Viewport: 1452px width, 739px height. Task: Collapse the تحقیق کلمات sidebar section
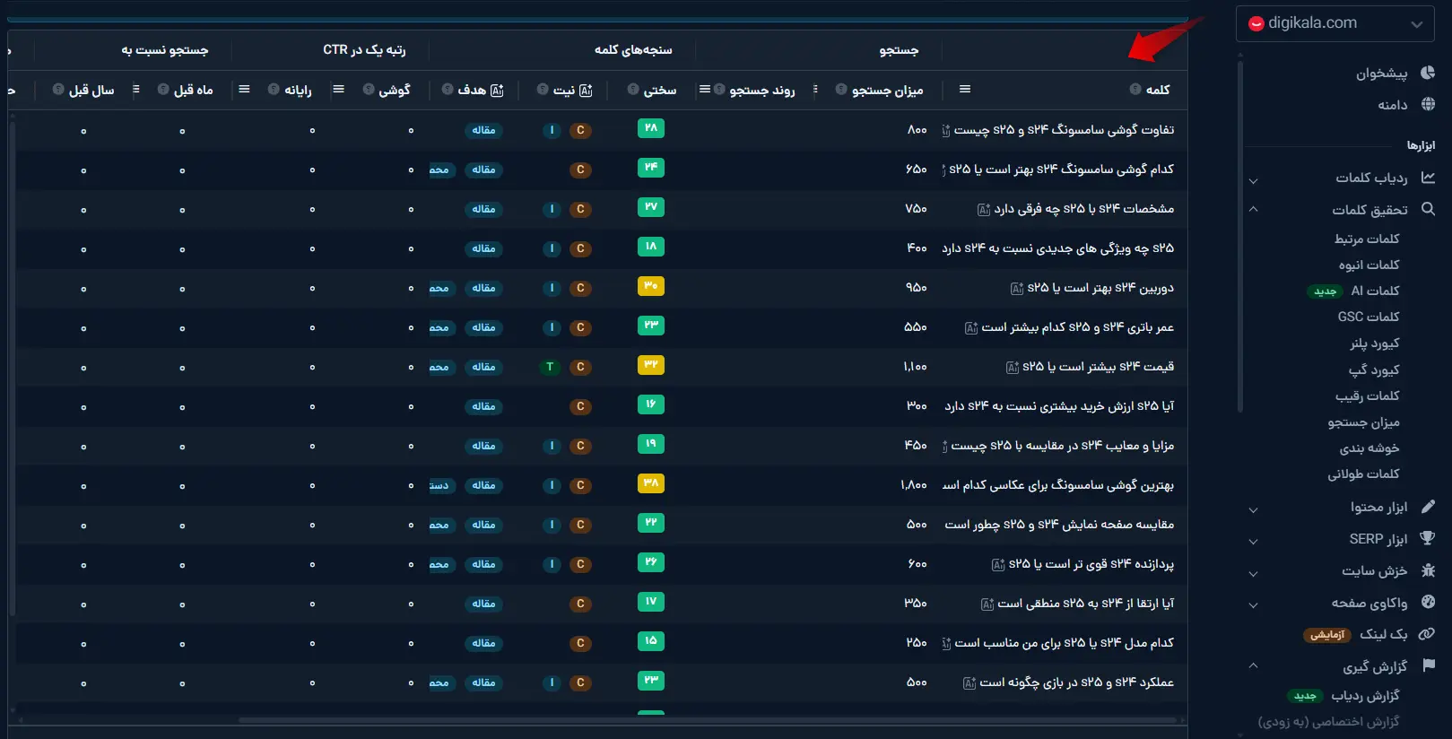coord(1253,210)
